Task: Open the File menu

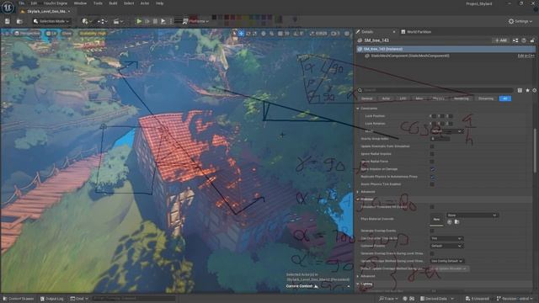Action: pyautogui.click(x=21, y=3)
